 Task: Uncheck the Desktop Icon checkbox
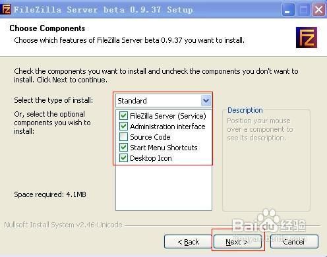coord(123,157)
